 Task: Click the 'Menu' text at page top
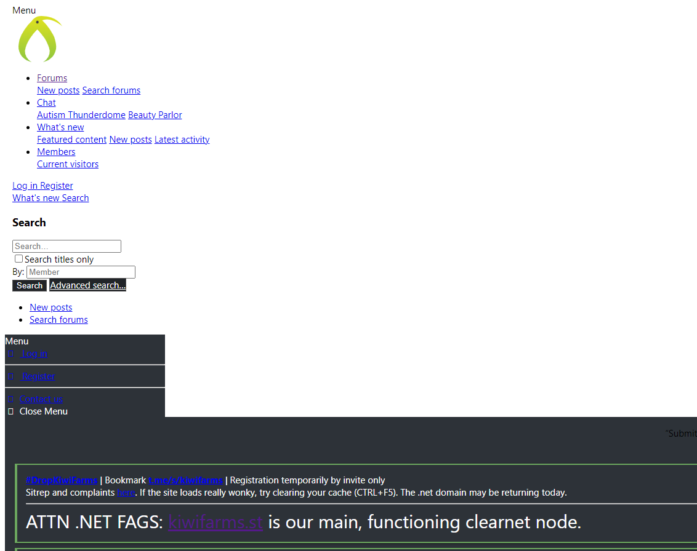(x=24, y=10)
